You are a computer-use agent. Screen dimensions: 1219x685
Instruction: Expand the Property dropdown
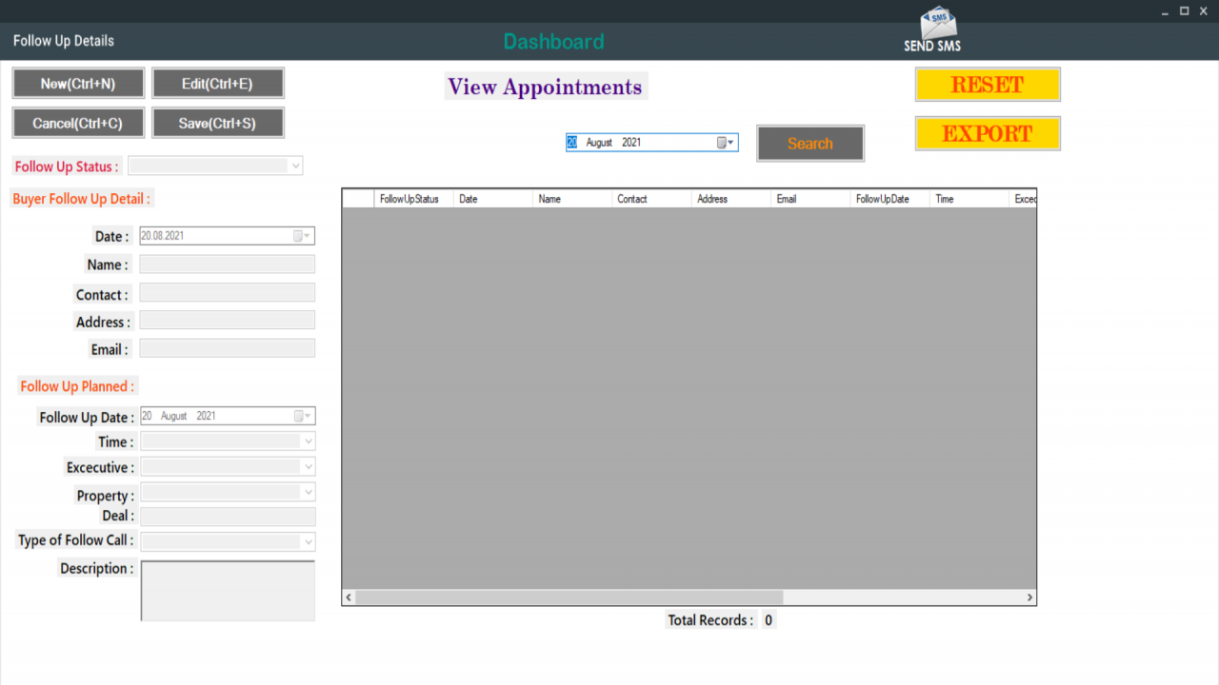[x=308, y=493]
